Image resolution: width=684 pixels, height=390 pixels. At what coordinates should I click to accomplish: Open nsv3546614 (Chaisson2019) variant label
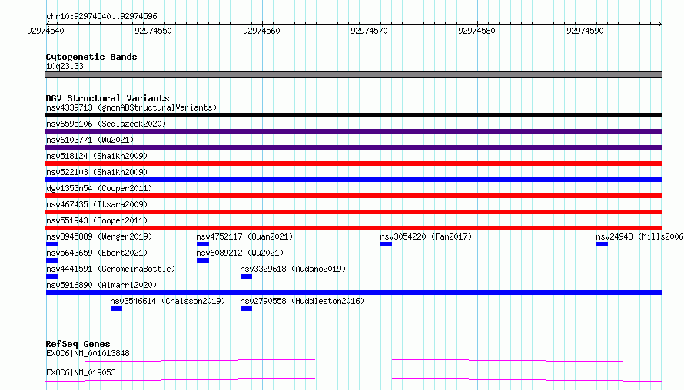[168, 301]
